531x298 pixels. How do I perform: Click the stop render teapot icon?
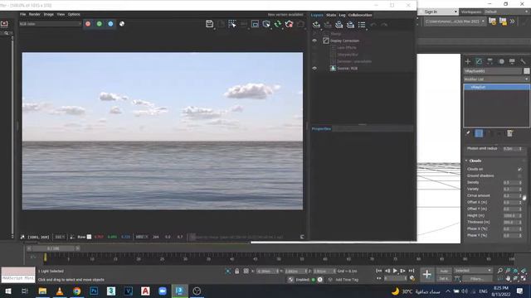click(x=289, y=24)
